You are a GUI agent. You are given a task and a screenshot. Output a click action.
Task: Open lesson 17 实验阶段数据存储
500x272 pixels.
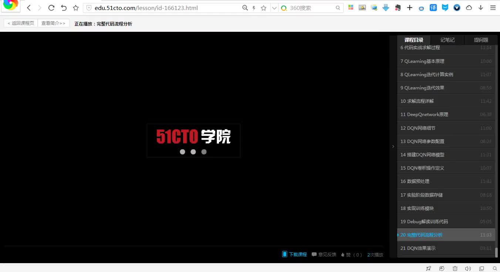(446, 195)
